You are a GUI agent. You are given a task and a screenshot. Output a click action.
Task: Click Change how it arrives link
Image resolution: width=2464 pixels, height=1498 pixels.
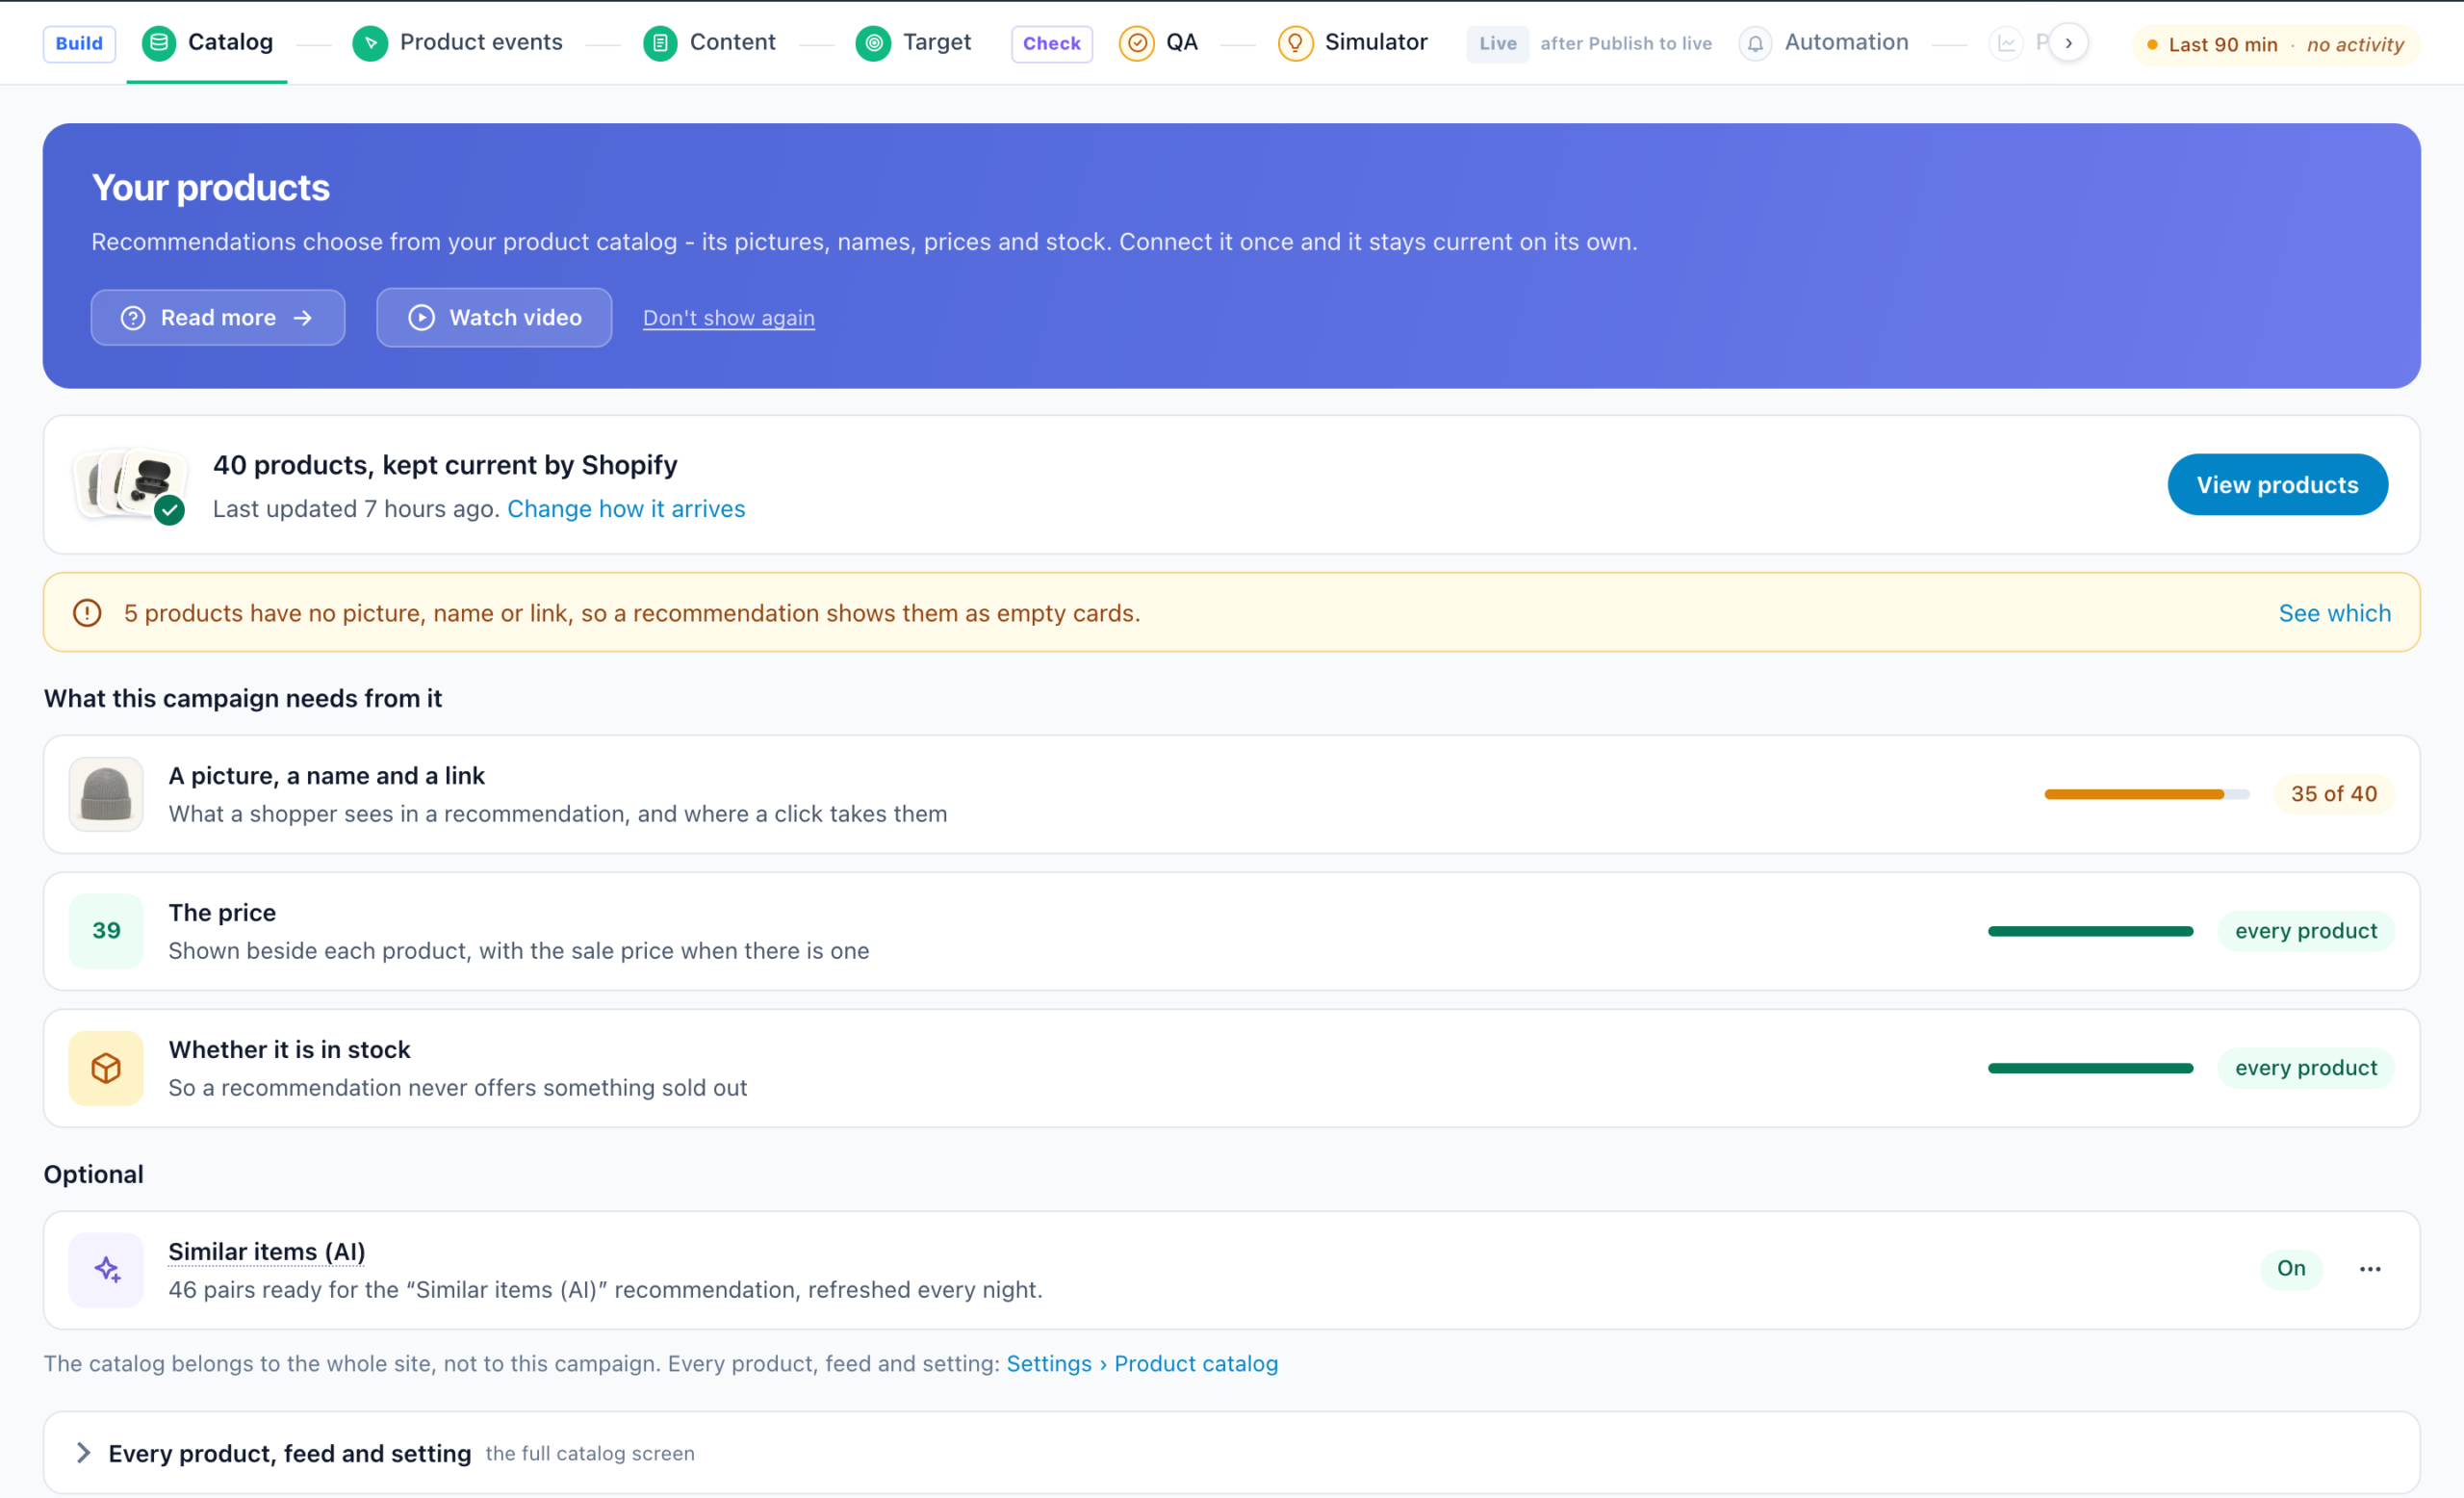(x=626, y=509)
